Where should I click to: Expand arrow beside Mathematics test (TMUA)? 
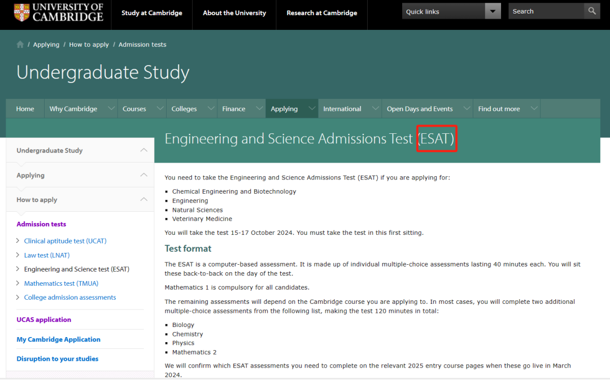point(18,283)
